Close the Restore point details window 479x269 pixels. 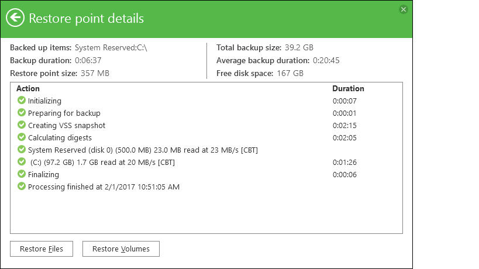point(403,9)
